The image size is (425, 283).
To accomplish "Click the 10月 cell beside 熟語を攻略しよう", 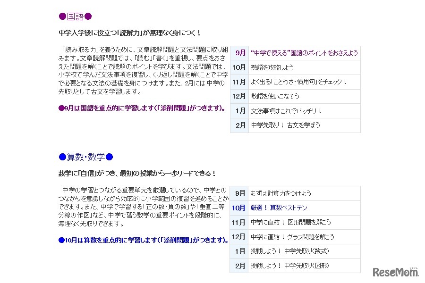I will coord(239,67).
